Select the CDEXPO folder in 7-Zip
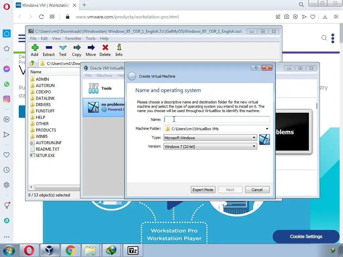The image size is (343, 257). click(43, 92)
